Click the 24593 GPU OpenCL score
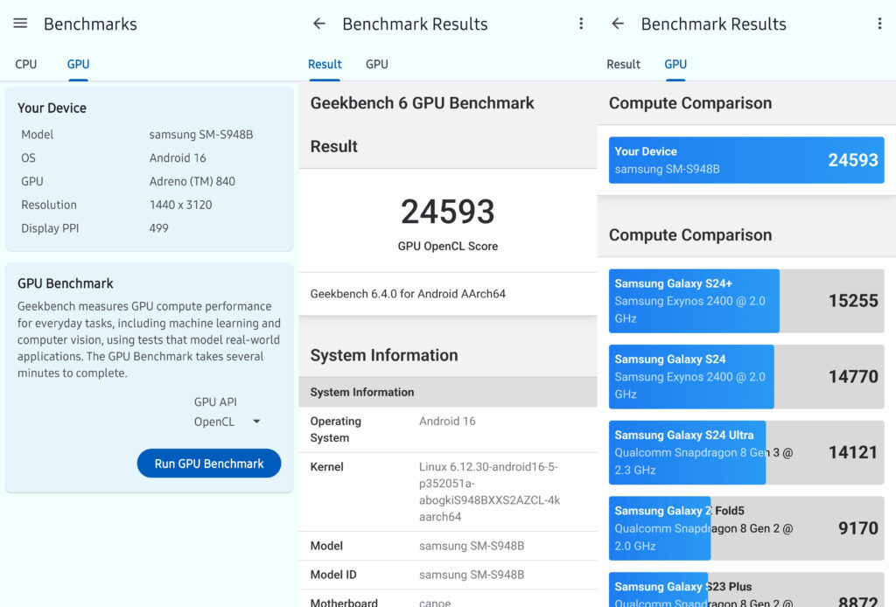The image size is (896, 607). pos(448,212)
